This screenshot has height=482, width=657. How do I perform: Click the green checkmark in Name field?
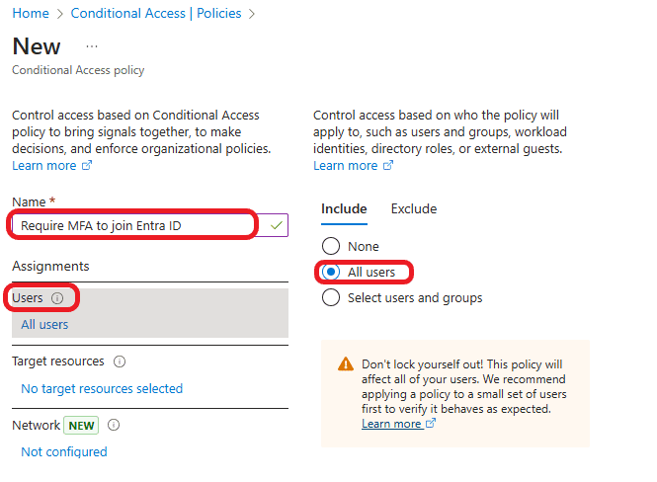point(277,225)
